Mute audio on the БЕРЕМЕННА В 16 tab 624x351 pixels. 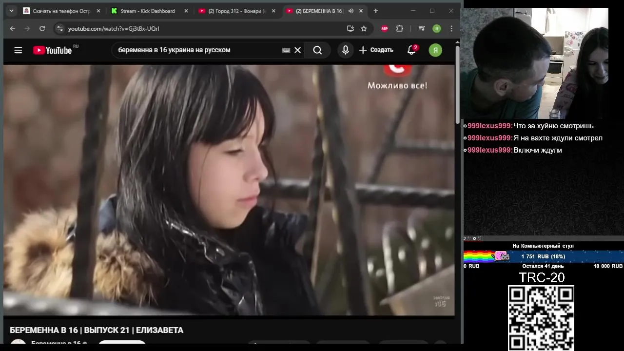click(x=351, y=11)
